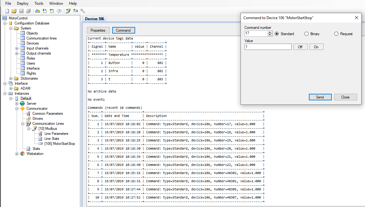Select the Stats item under Communicator
365x207 pixels.
tap(36, 149)
